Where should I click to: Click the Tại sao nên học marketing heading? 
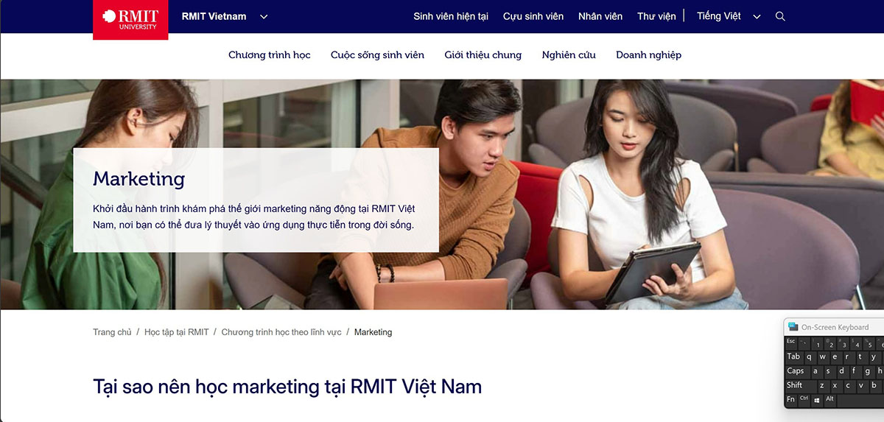(287, 387)
